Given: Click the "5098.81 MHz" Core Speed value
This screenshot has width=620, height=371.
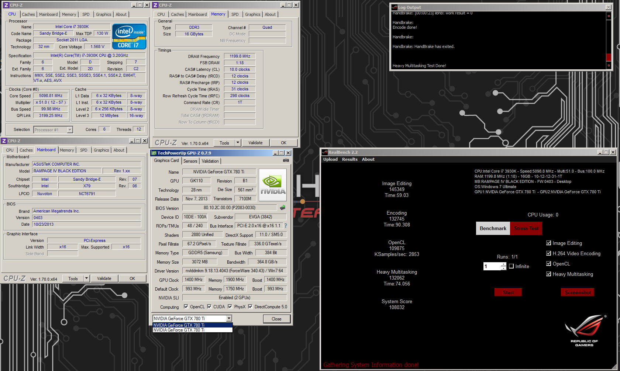Looking at the screenshot, I should click(51, 96).
